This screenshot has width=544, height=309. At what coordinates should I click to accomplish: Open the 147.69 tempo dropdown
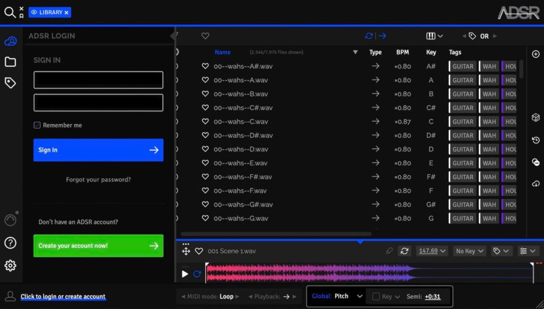(x=433, y=251)
